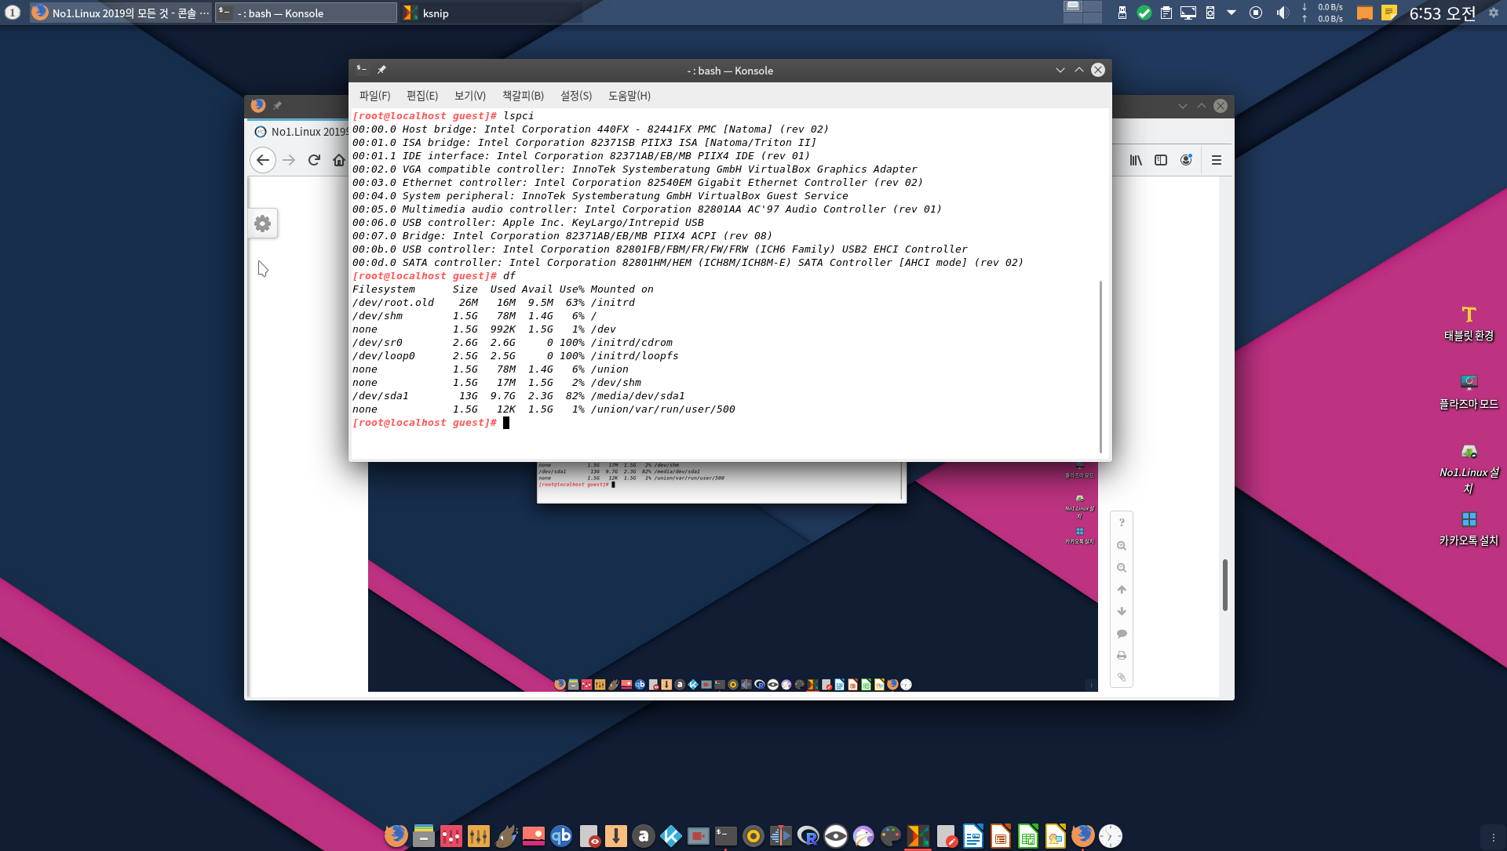This screenshot has height=851, width=1507.
Task: Select the No1.Linux 2019 Firefox tab
Action: coord(301,132)
